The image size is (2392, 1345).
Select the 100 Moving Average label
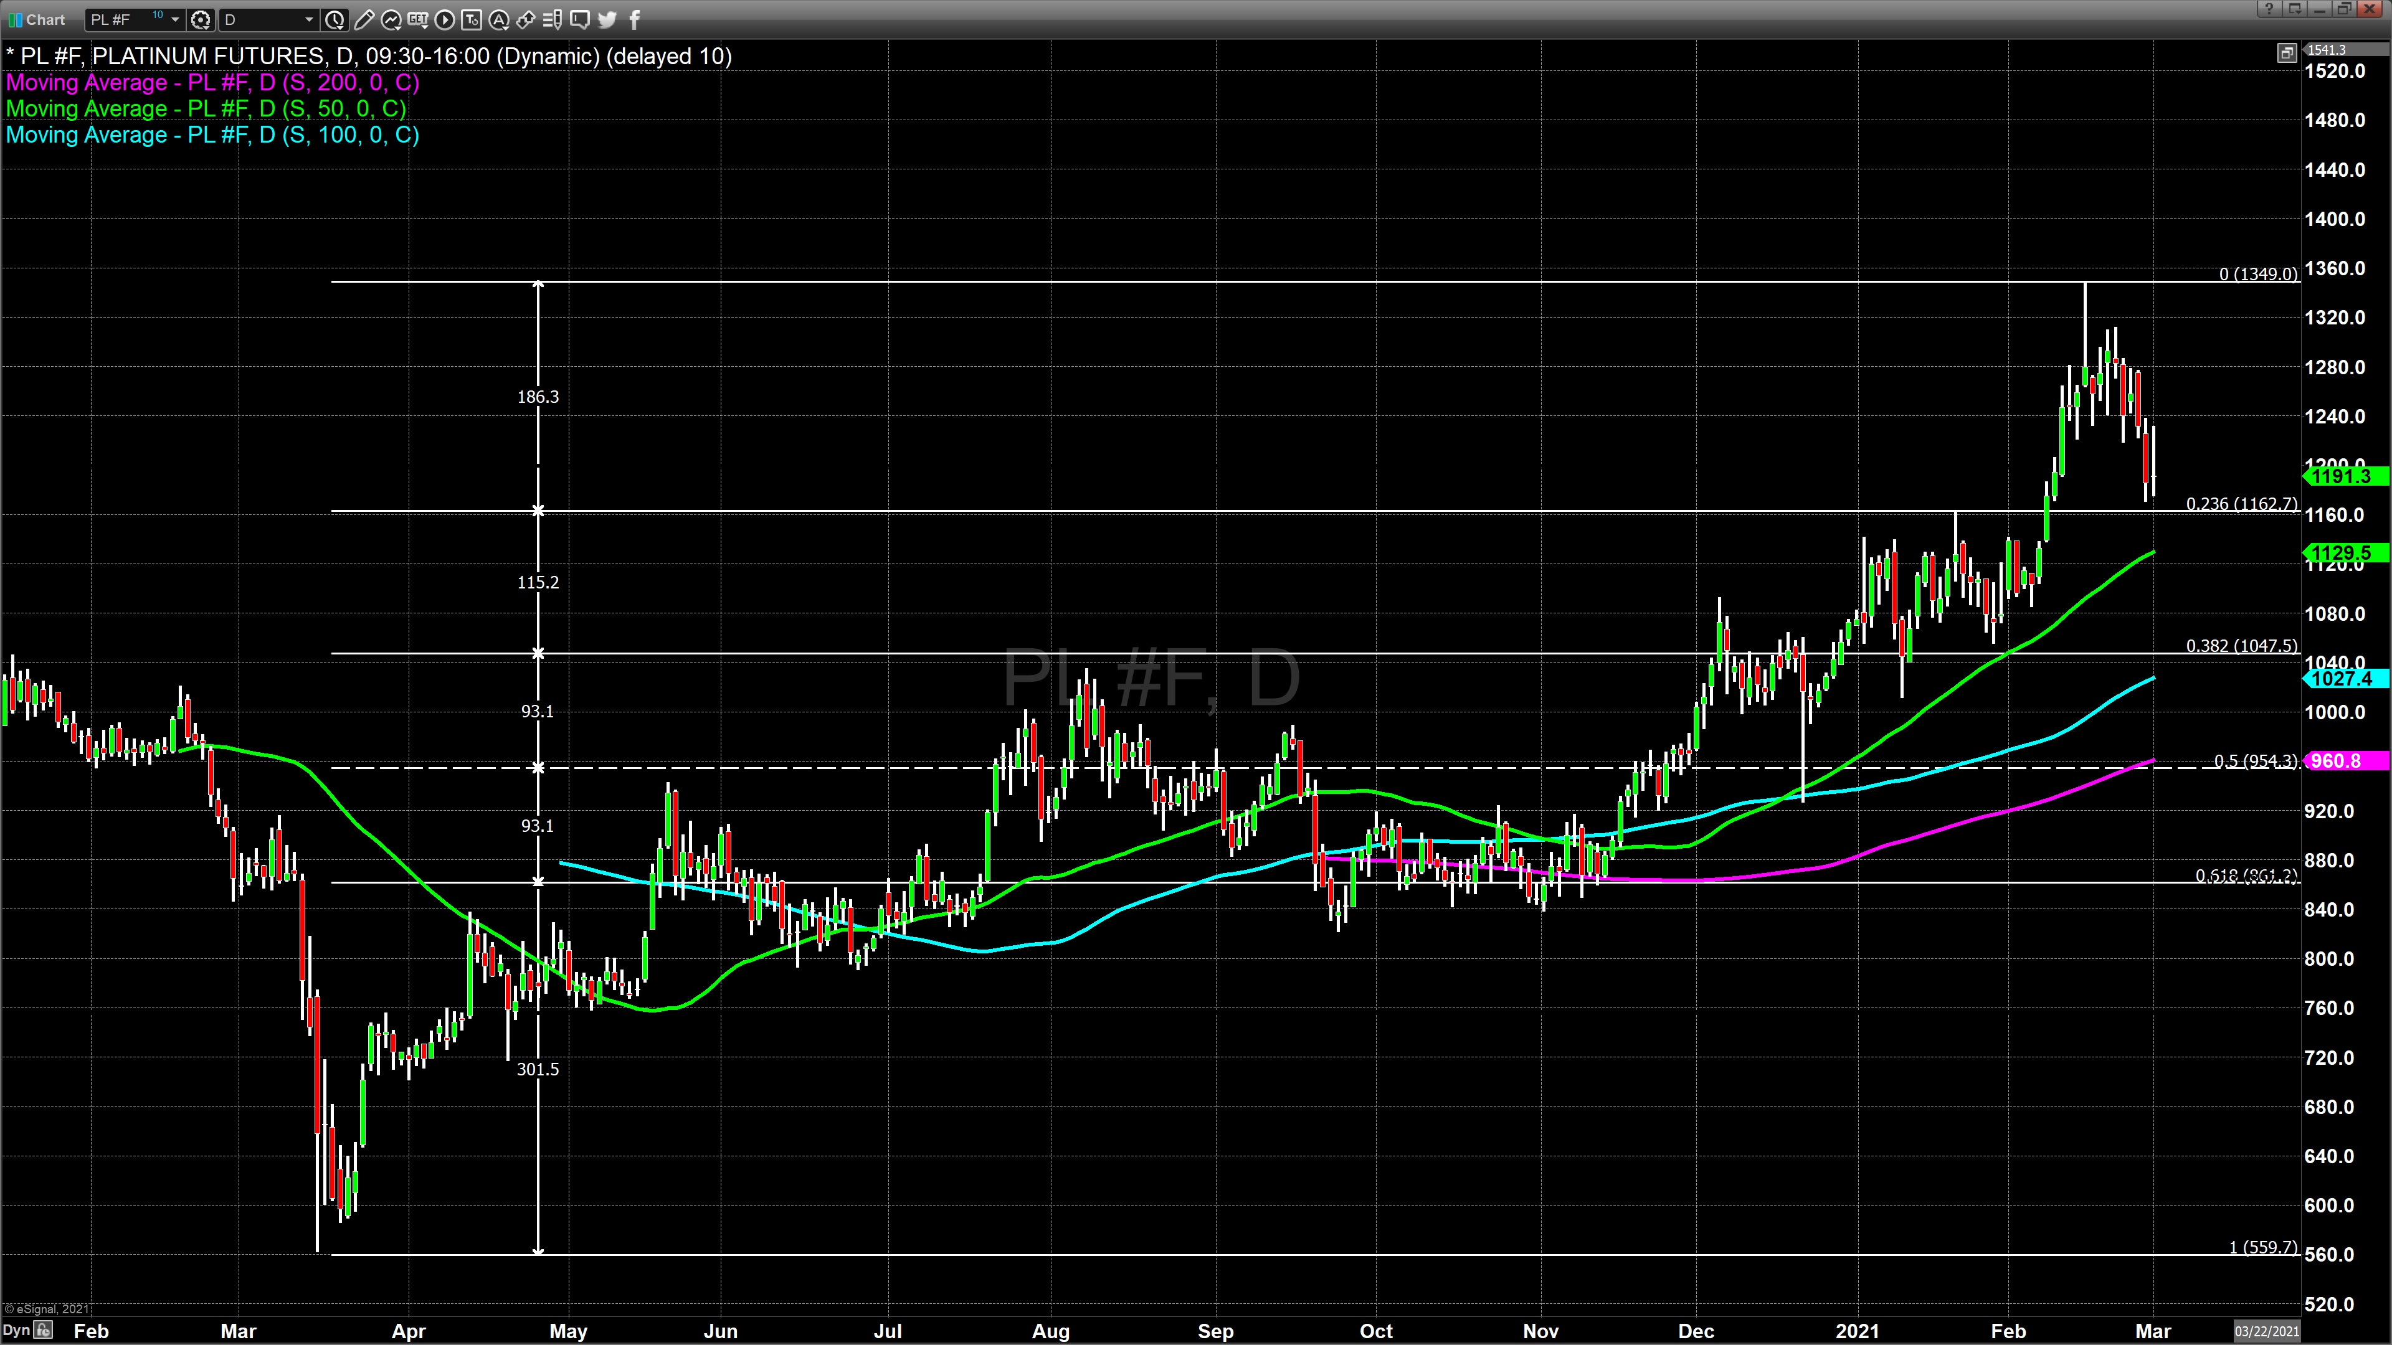tap(212, 134)
